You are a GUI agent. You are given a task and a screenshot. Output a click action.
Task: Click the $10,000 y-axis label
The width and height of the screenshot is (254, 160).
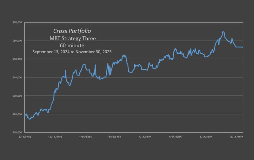[x=17, y=132]
